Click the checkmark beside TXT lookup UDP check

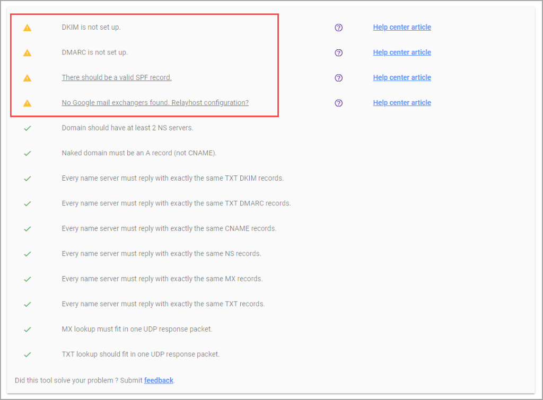(x=28, y=354)
